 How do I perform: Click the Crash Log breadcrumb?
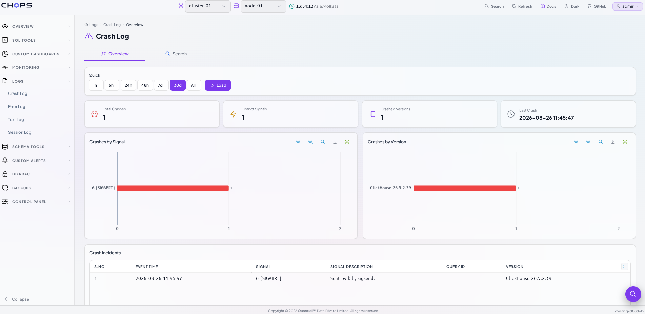112,25
